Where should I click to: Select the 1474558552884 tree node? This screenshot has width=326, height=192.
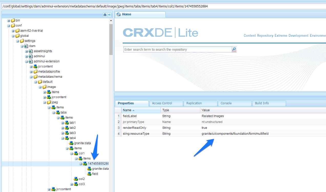point(98,164)
